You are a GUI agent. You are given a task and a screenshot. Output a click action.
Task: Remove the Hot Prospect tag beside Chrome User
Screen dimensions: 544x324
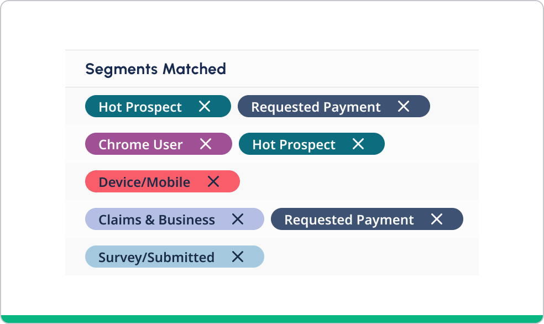(358, 144)
